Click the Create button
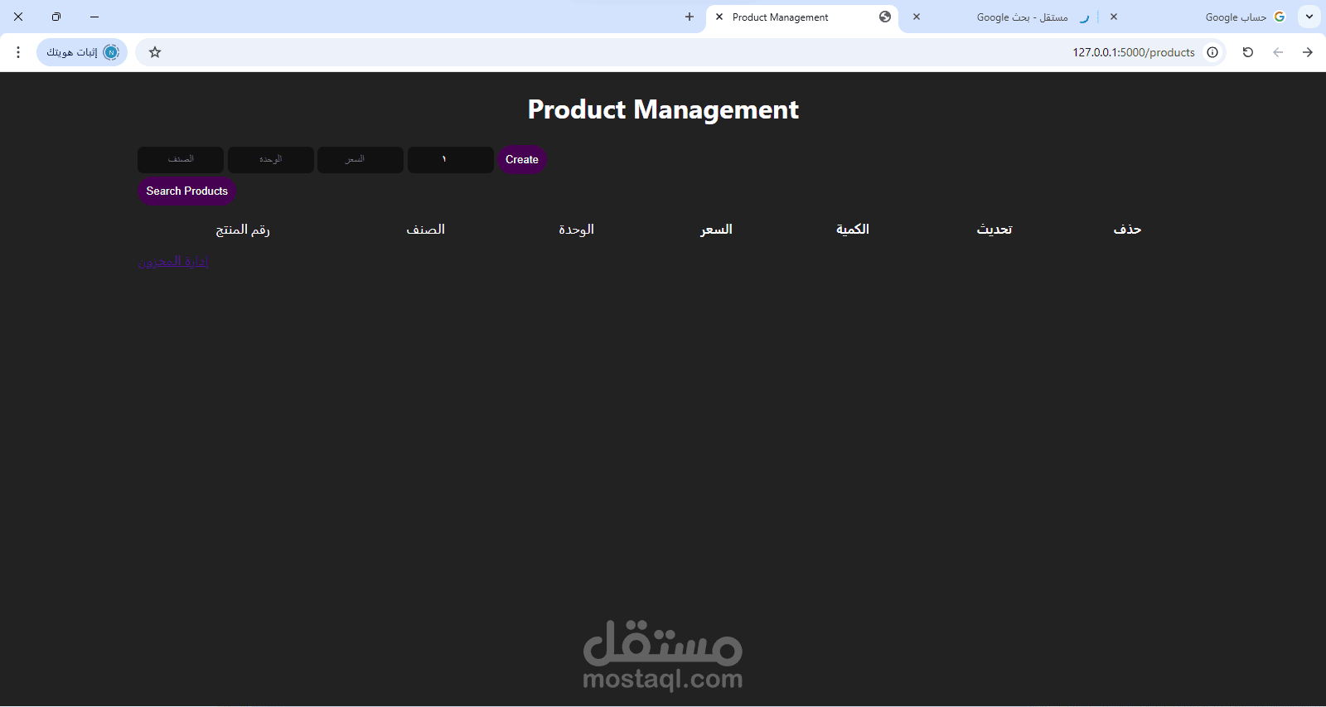The height and width of the screenshot is (707, 1326). 522,160
